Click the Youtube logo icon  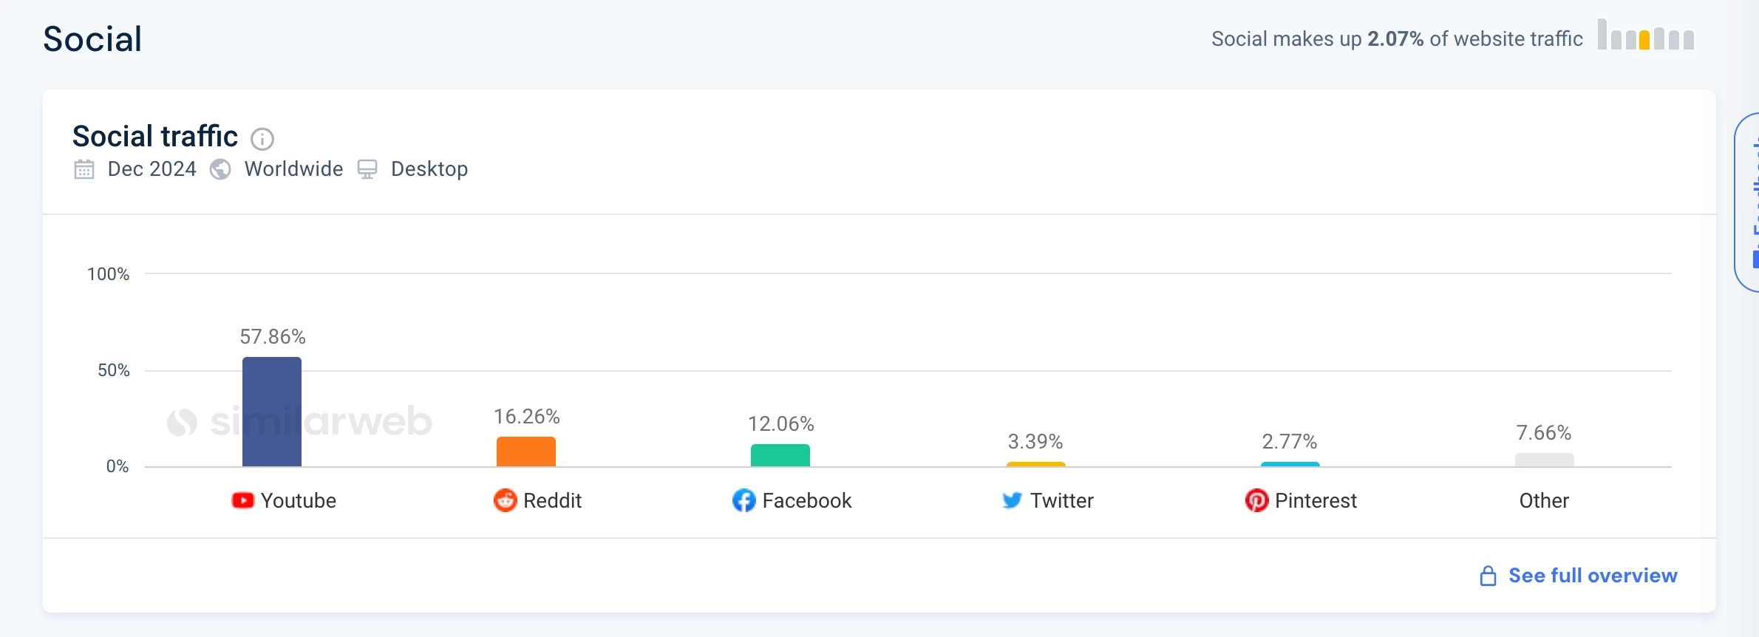coord(242,500)
